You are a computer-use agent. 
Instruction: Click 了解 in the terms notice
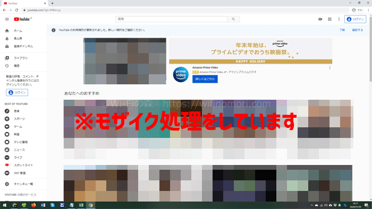click(x=342, y=30)
